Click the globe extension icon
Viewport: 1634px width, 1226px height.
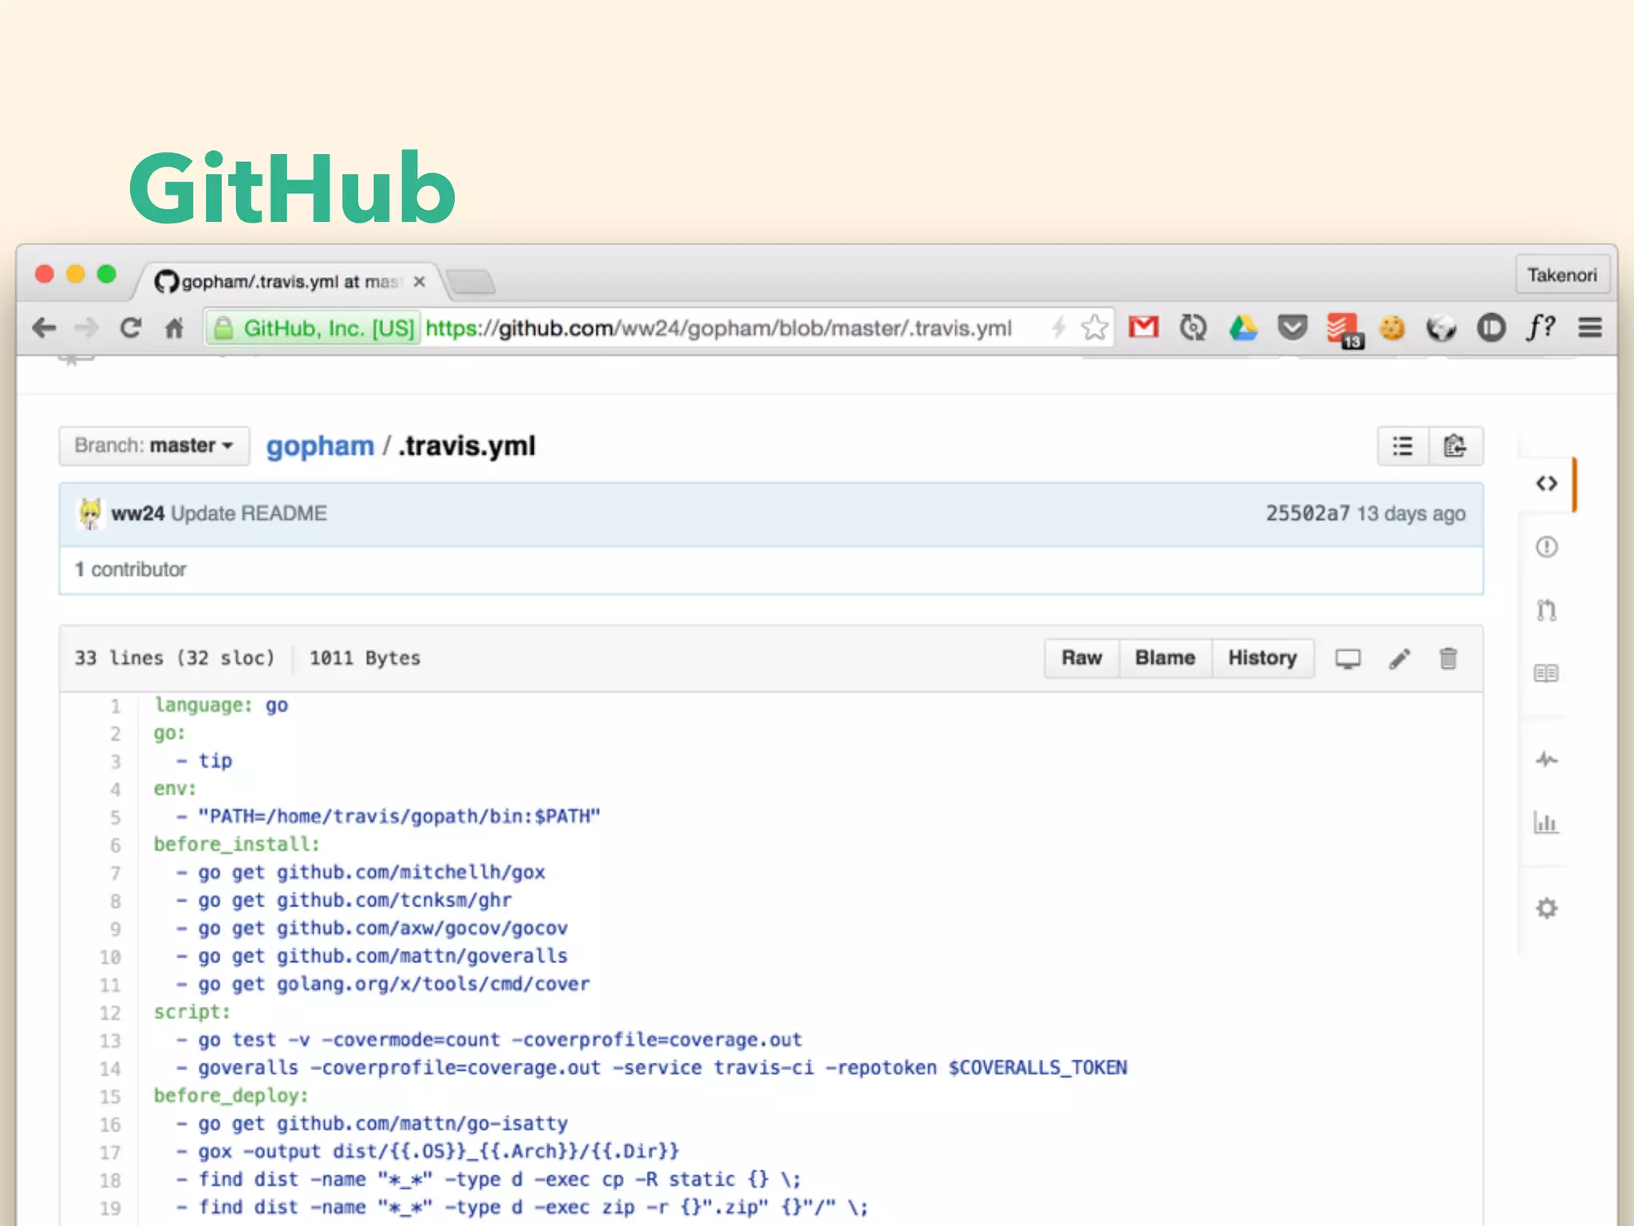coord(1441,327)
